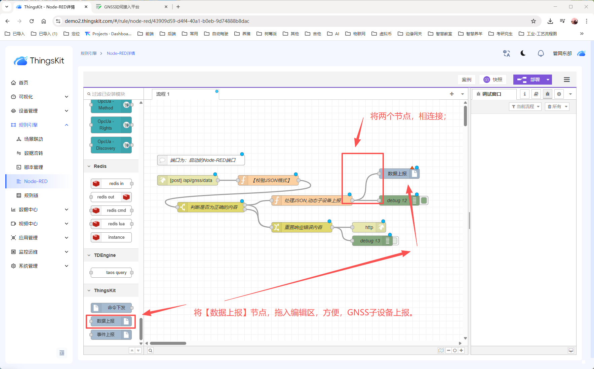Open the debug messages bug icon tab
The width and height of the screenshot is (594, 369).
(547, 94)
